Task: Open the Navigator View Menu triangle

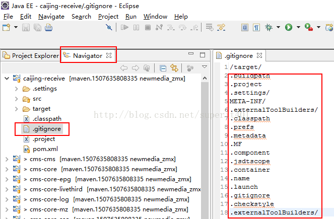Action: (205, 67)
